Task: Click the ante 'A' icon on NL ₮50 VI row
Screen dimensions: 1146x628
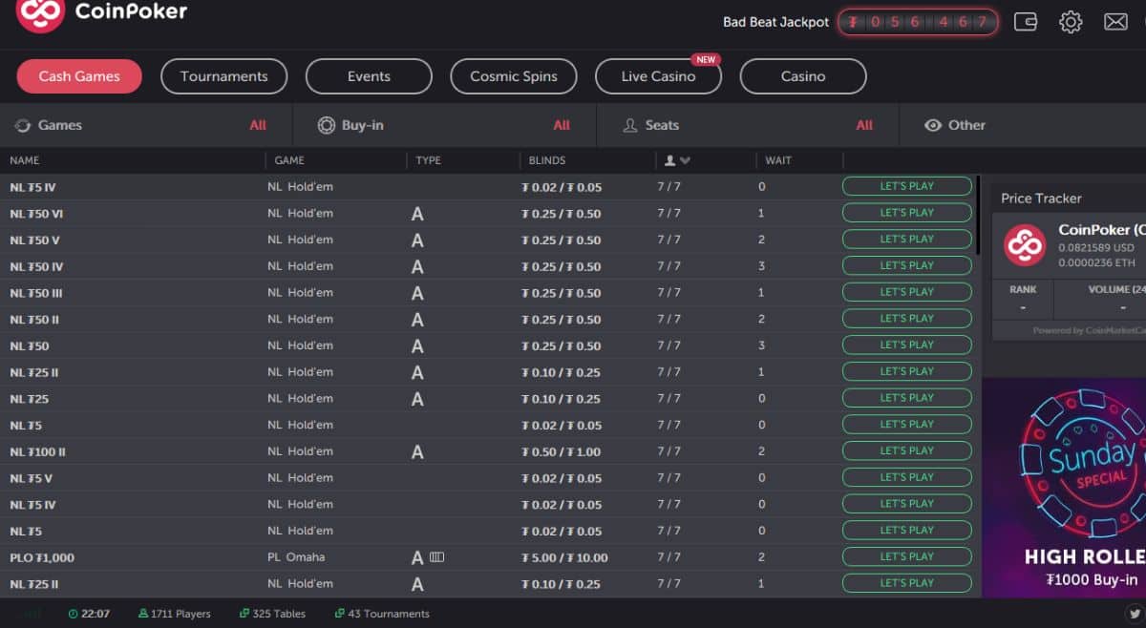Action: coord(417,214)
